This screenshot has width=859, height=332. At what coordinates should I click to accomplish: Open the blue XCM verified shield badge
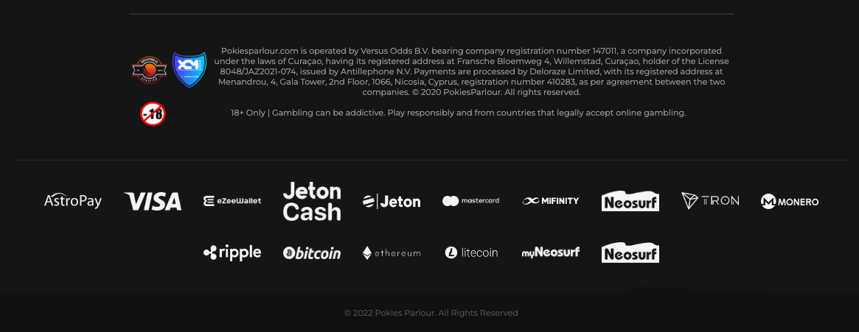(x=189, y=69)
